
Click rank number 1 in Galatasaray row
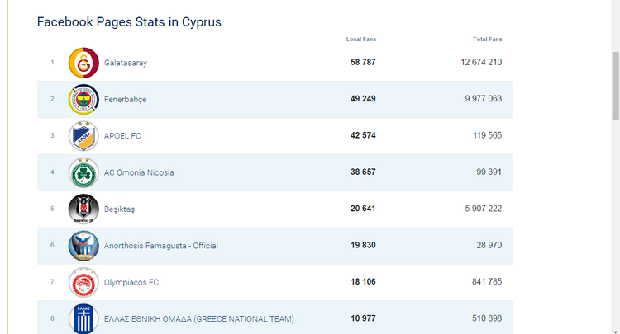52,63
